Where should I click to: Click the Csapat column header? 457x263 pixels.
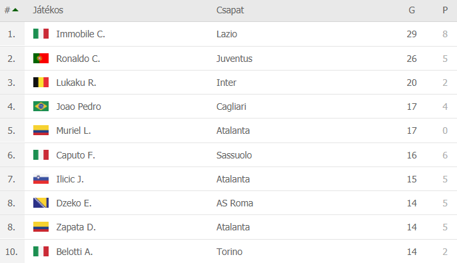(x=230, y=10)
